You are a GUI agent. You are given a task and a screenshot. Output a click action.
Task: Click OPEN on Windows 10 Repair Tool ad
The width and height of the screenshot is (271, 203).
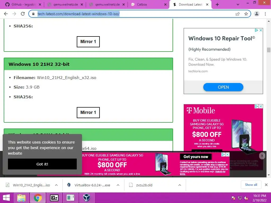pyautogui.click(x=223, y=87)
